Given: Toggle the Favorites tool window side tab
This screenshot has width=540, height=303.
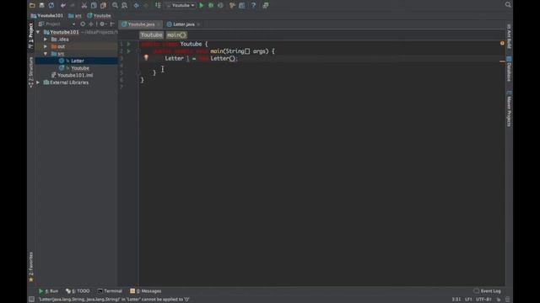Looking at the screenshot, I should pos(31,267).
